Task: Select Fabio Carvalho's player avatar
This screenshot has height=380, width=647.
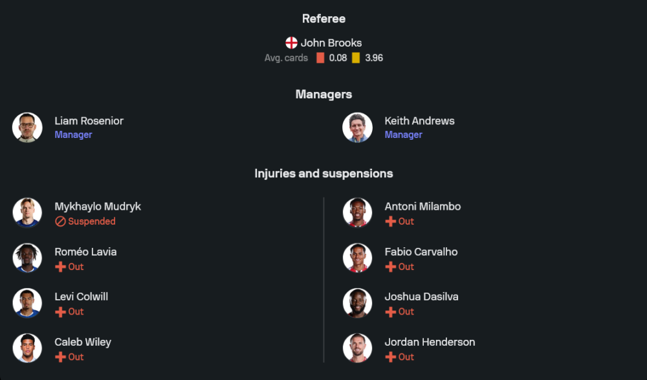Action: (357, 258)
